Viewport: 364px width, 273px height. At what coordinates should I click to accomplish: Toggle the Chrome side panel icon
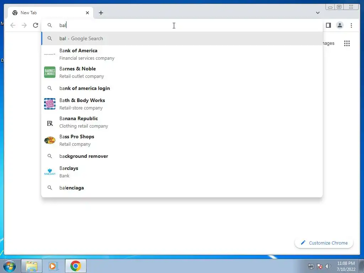pyautogui.click(x=328, y=25)
